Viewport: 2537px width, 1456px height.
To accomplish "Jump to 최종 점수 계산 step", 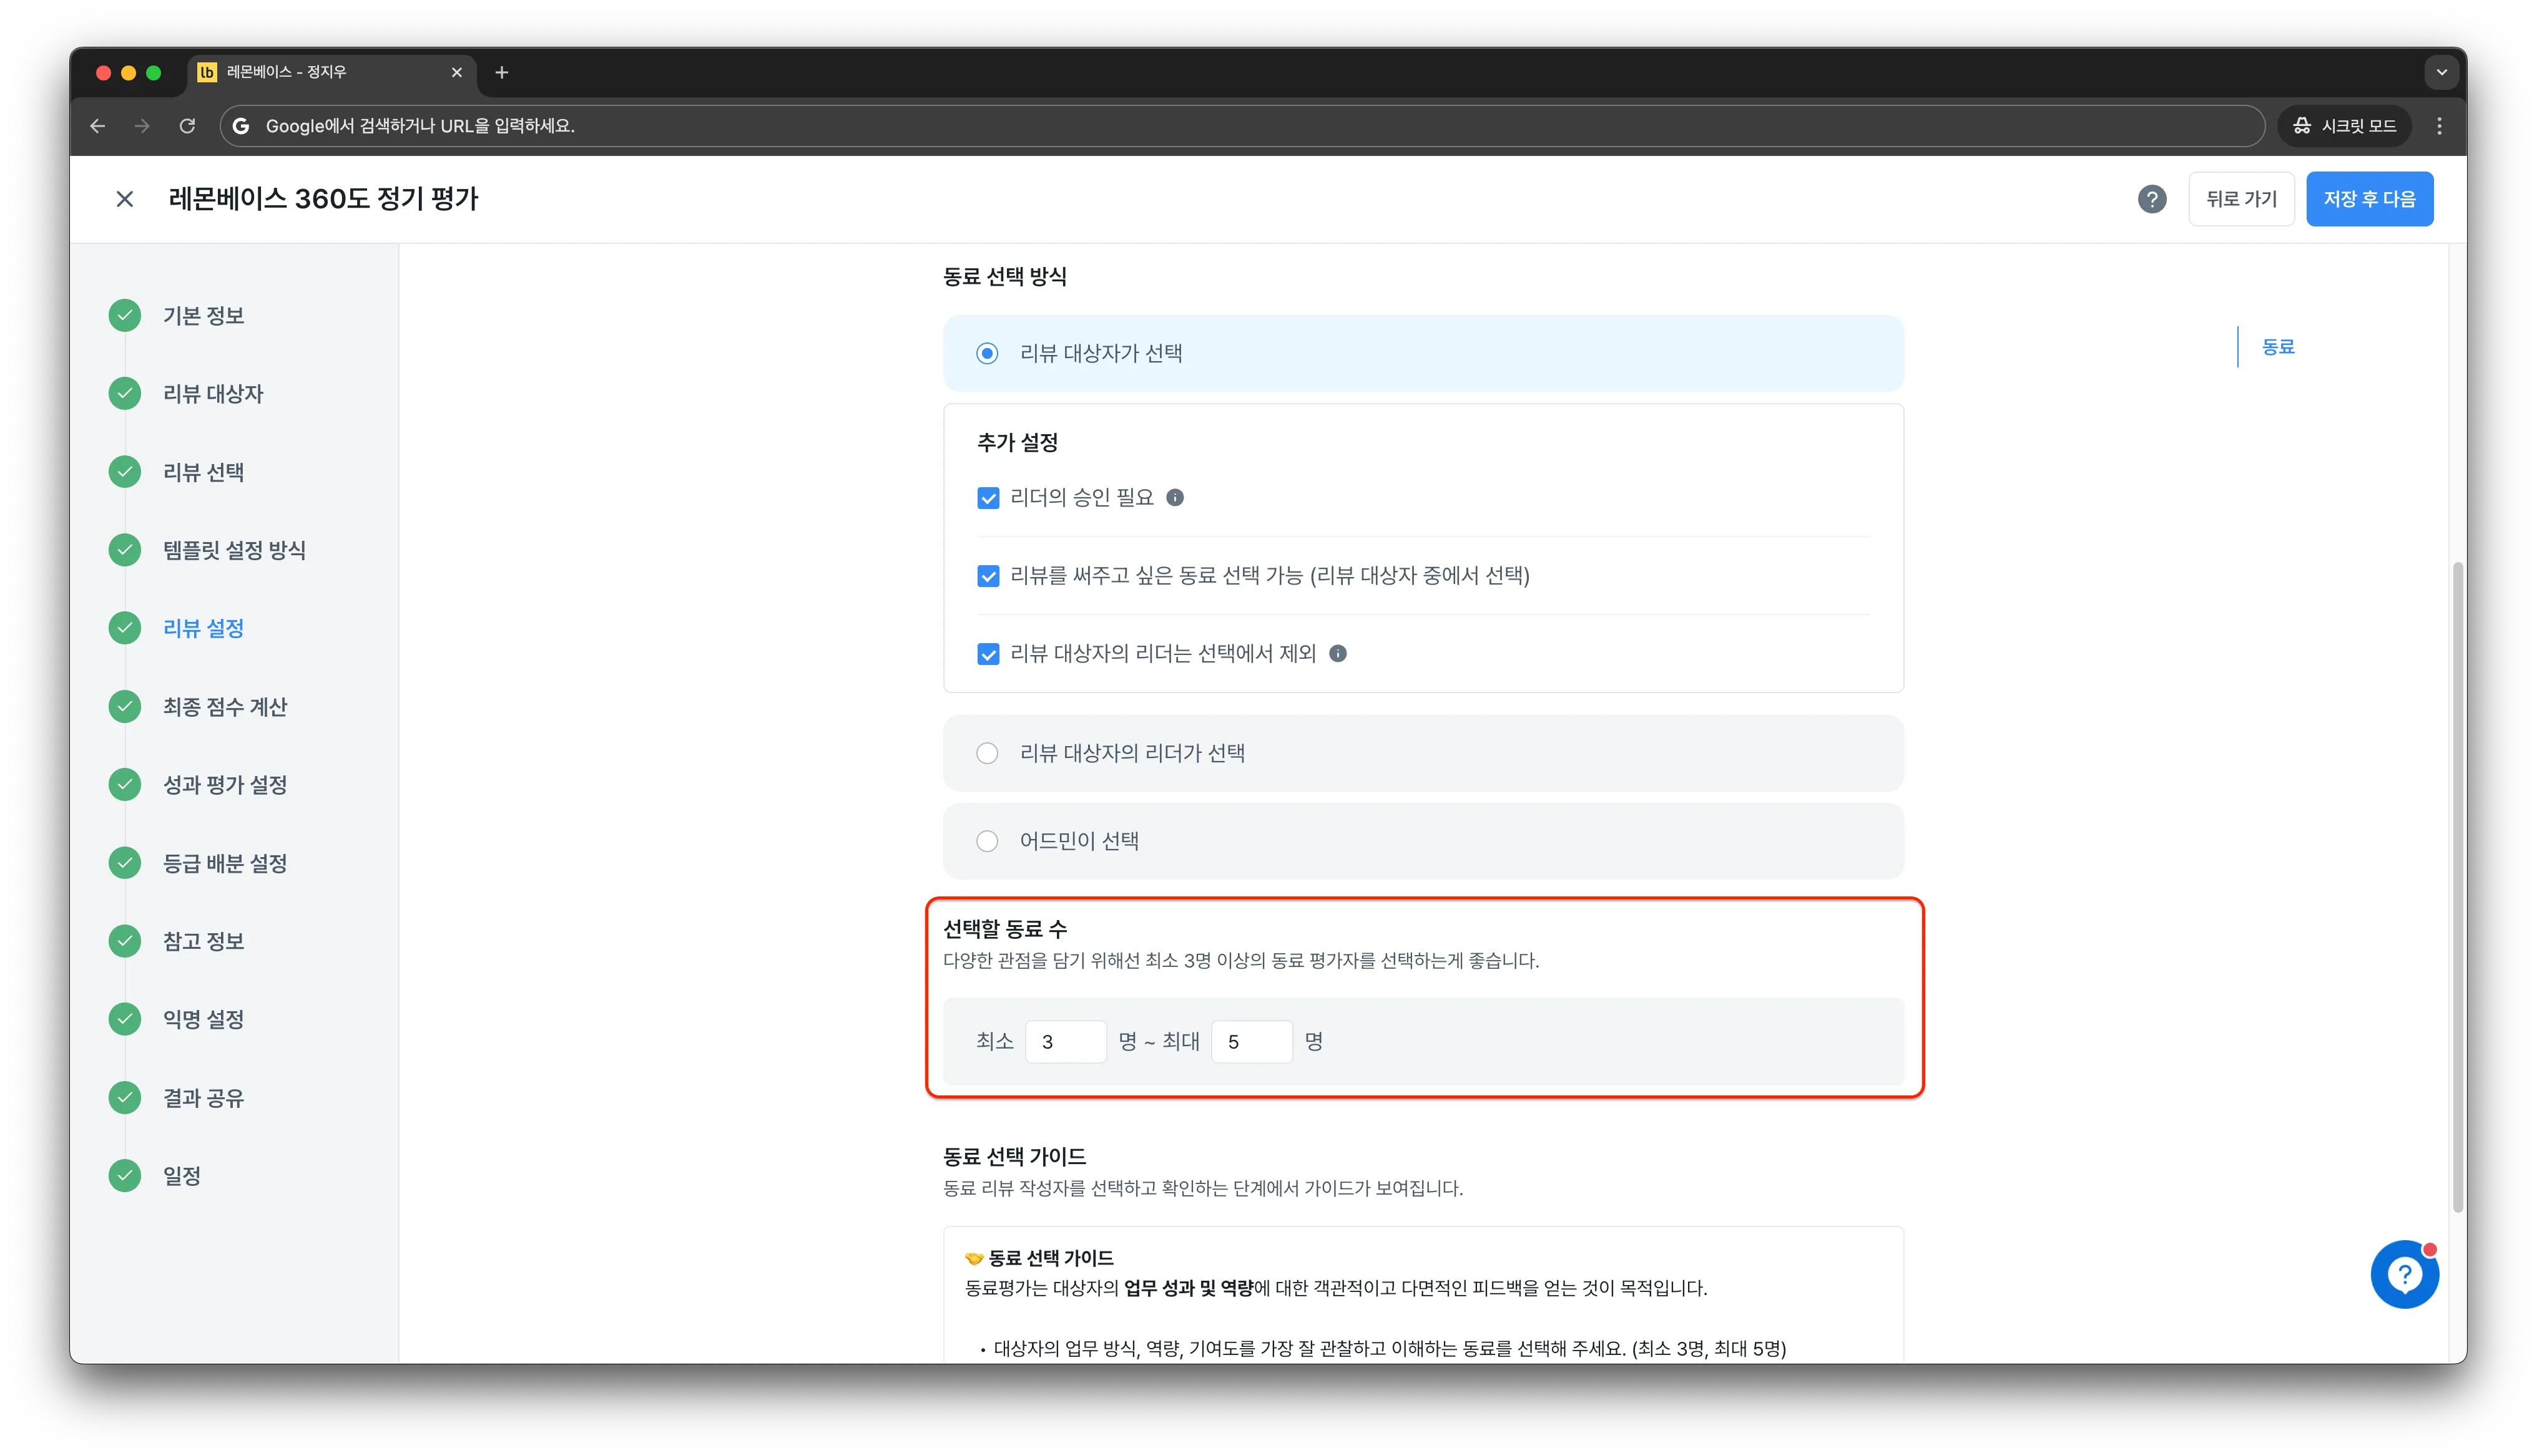I will click(x=225, y=706).
